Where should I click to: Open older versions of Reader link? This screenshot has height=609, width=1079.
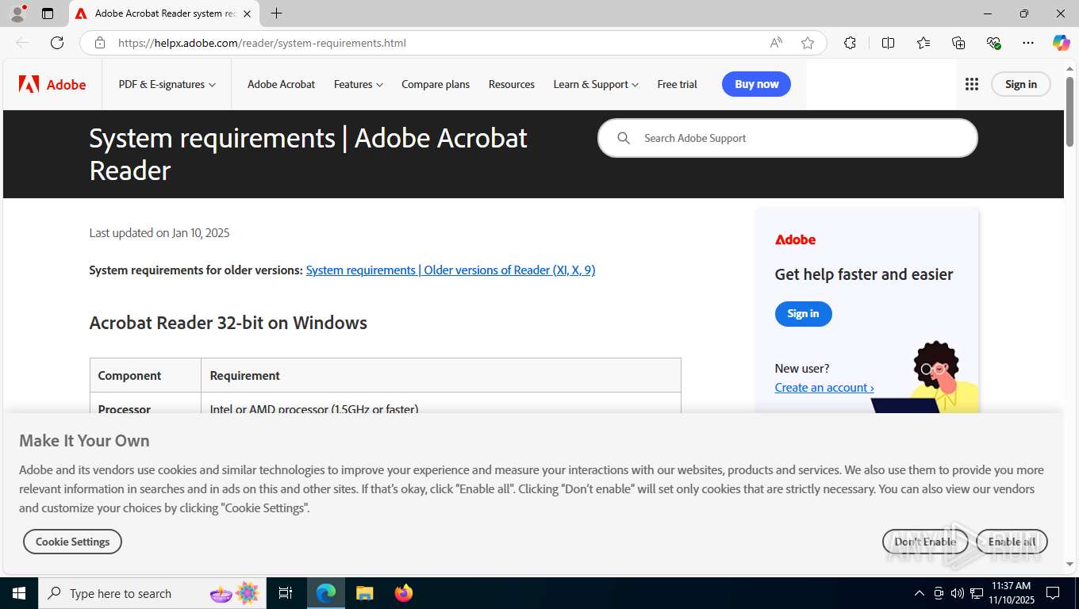451,270
